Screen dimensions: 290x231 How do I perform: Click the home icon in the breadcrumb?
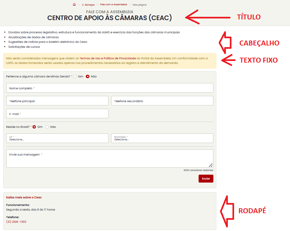click(x=74, y=5)
